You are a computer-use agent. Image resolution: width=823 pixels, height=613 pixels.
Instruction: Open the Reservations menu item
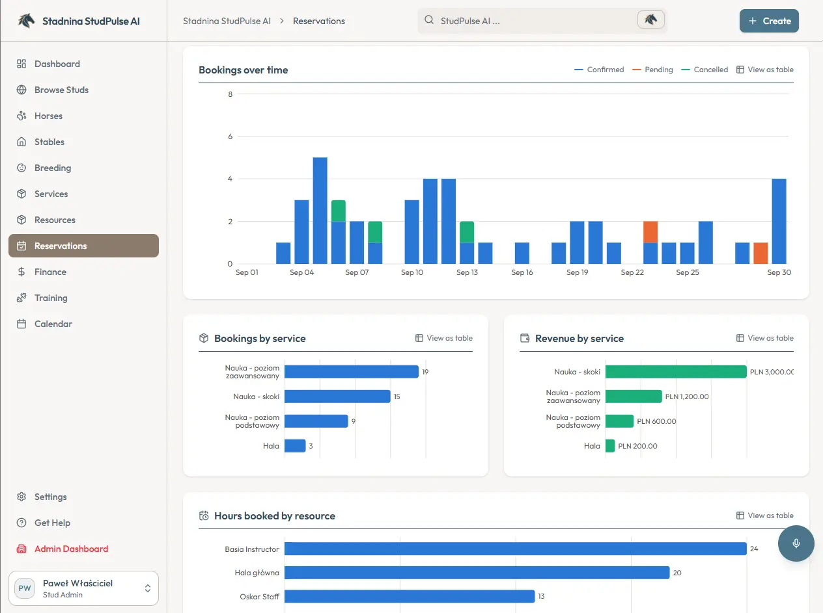pos(83,246)
